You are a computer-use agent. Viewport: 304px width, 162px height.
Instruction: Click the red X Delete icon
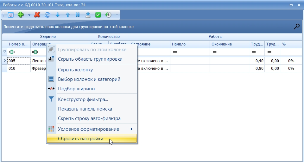pyautogui.click(x=37, y=15)
